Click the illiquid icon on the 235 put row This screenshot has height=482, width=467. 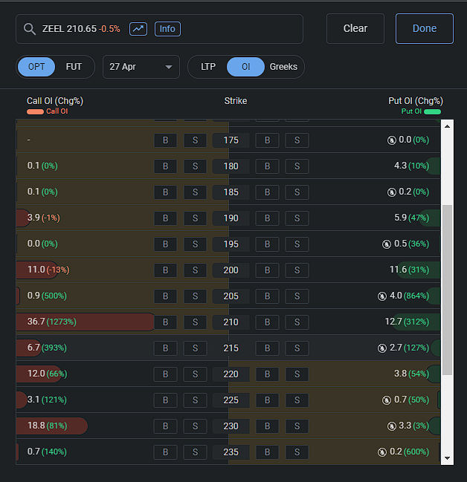(382, 452)
